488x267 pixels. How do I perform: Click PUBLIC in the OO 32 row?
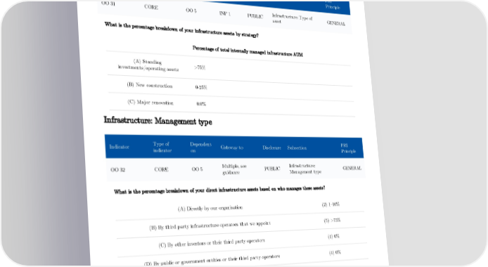coord(272,169)
